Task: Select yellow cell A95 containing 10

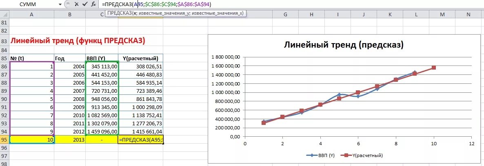Action: click(31, 140)
